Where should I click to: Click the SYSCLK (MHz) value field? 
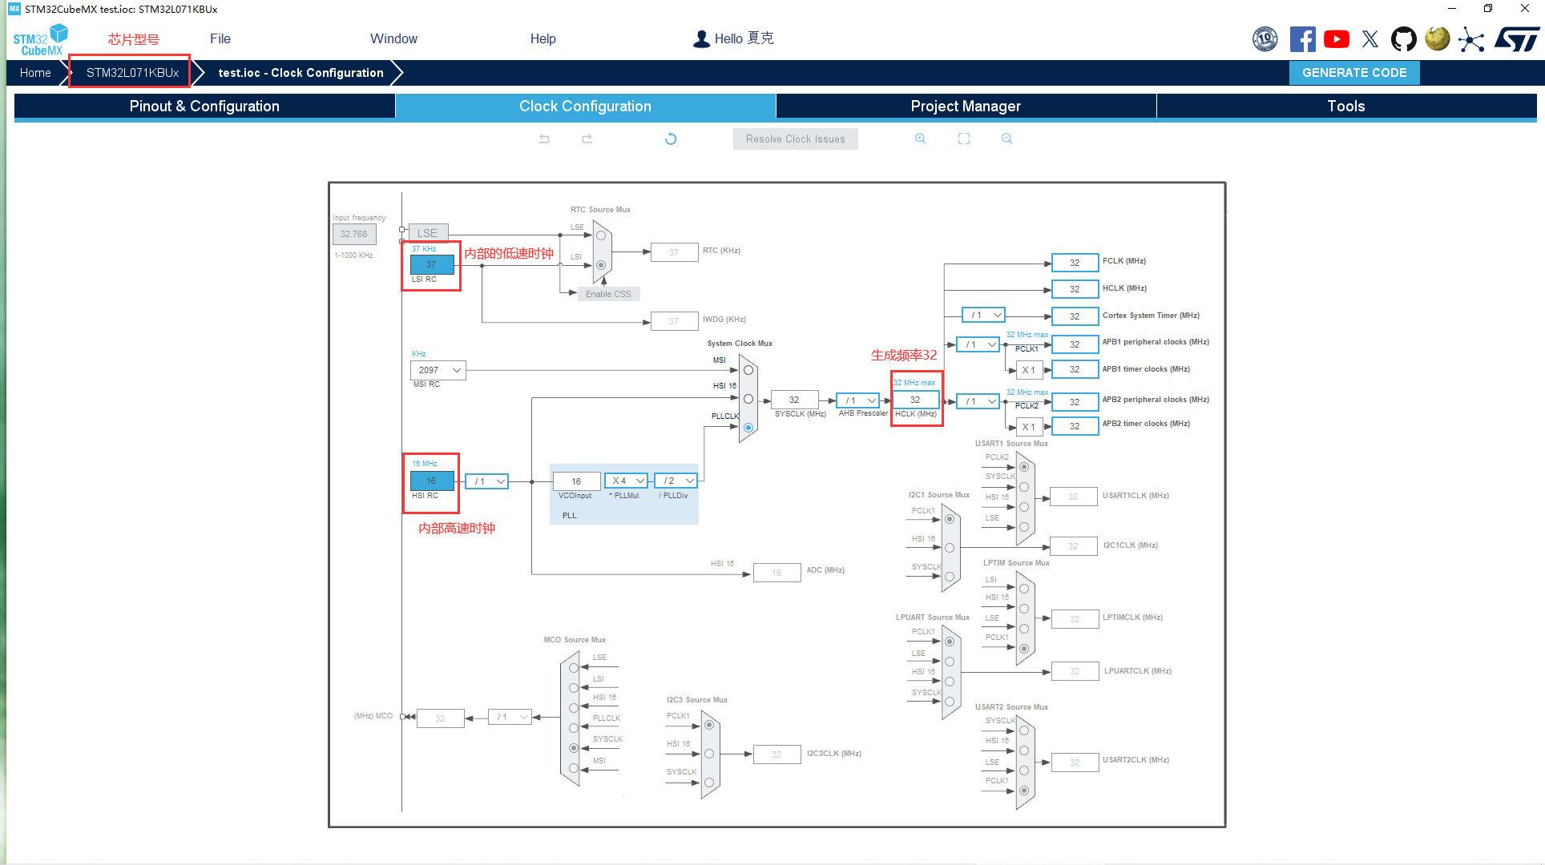click(794, 400)
